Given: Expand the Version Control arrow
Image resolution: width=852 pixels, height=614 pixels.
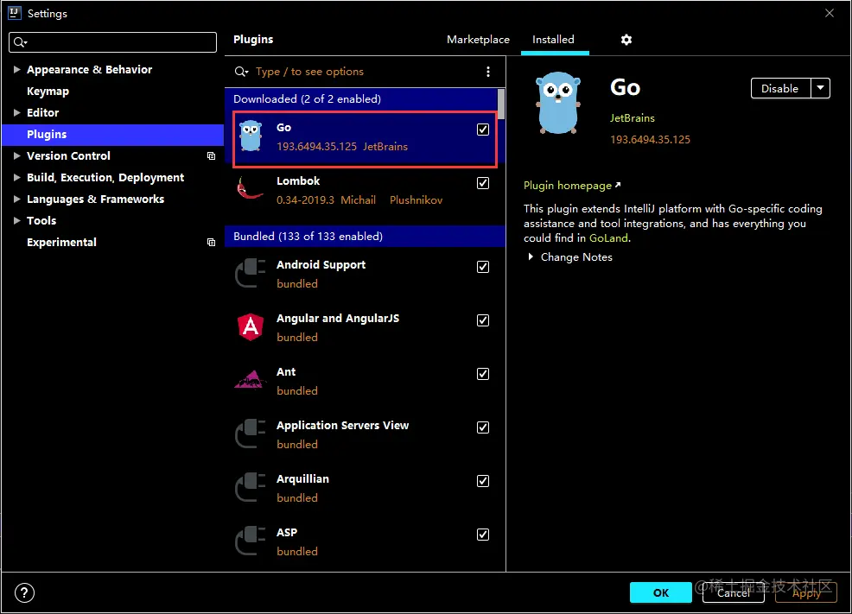Looking at the screenshot, I should click(16, 155).
